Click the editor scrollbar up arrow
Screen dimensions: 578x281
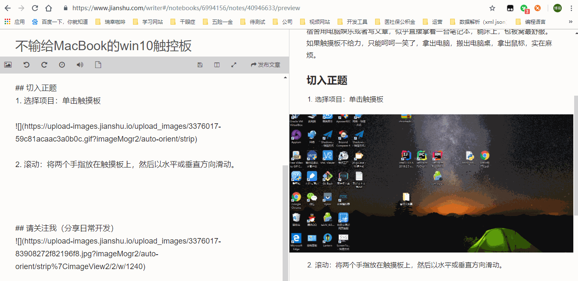coord(285,78)
